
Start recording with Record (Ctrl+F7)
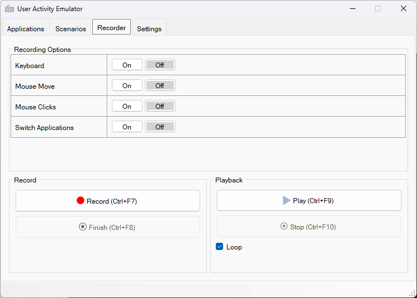click(108, 201)
